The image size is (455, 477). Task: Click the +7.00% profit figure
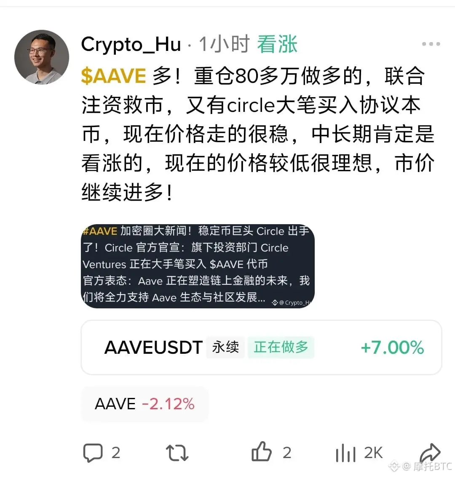(x=392, y=347)
